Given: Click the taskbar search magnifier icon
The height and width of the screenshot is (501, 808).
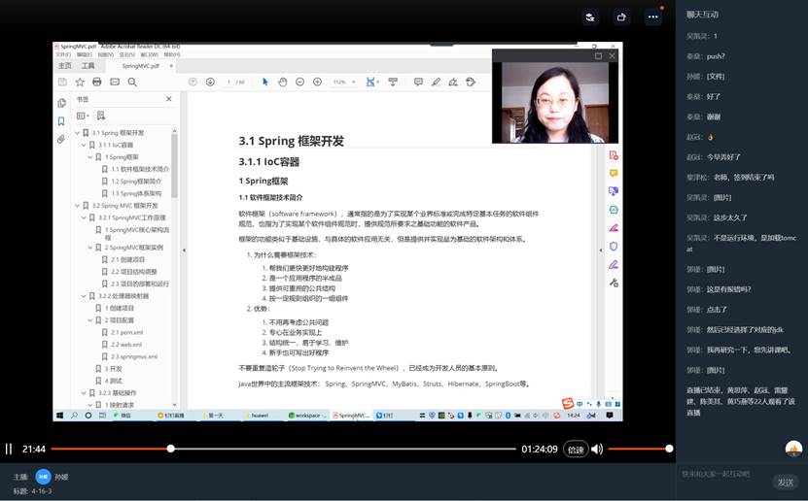Looking at the screenshot, I should tap(74, 416).
